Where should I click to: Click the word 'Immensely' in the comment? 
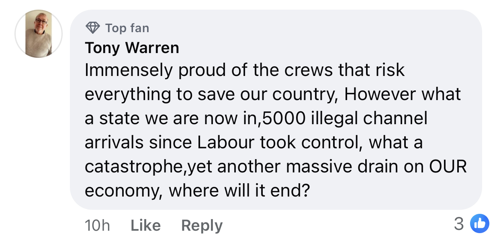[x=128, y=71]
